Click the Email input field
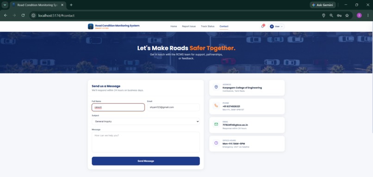 174,107
